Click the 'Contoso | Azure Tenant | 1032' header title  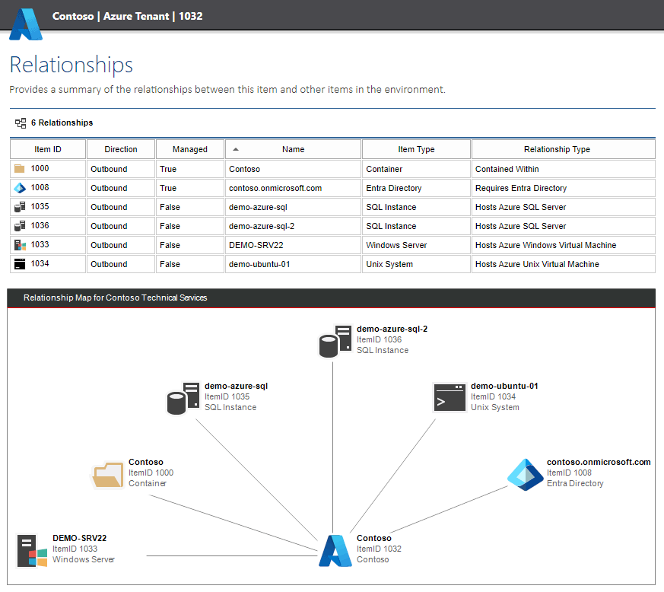128,16
